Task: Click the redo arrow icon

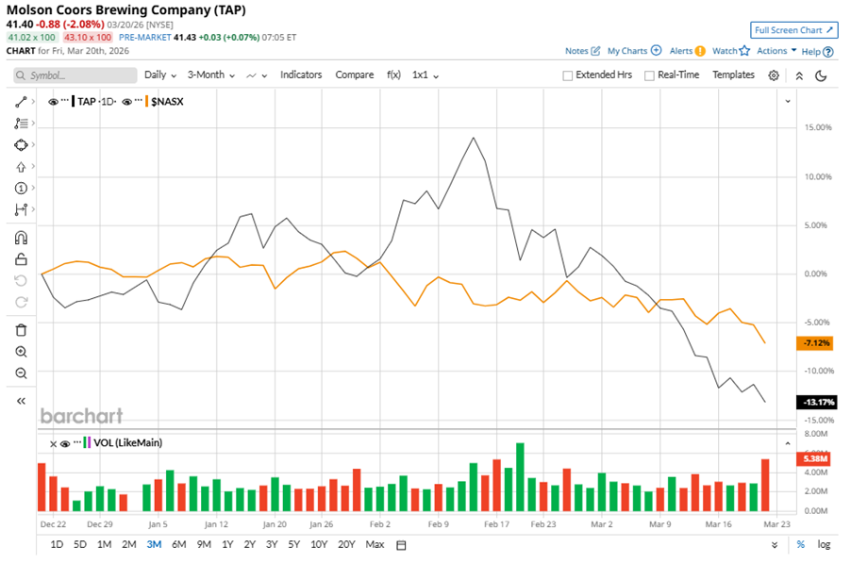Action: pos(21,302)
